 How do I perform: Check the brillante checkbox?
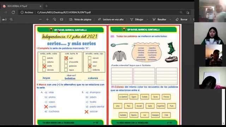(x=89, y=70)
